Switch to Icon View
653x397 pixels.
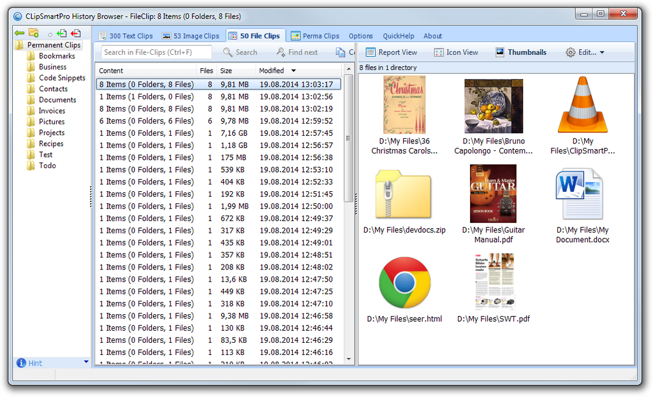click(456, 52)
